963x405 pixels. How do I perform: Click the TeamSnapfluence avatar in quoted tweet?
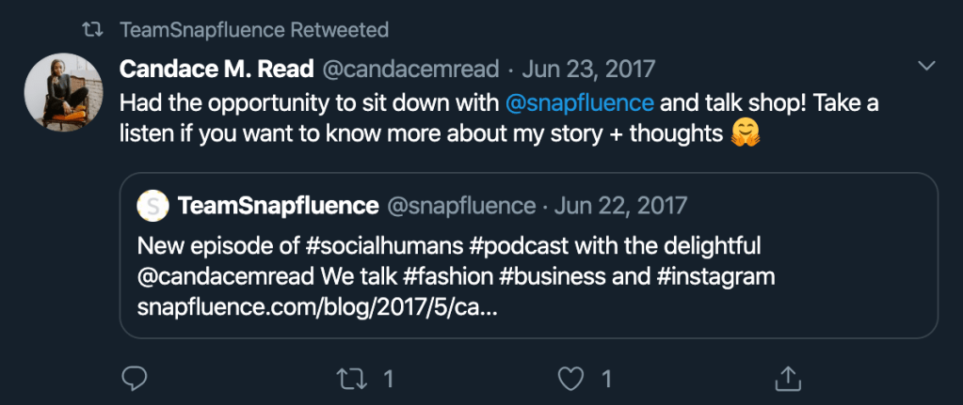click(153, 205)
